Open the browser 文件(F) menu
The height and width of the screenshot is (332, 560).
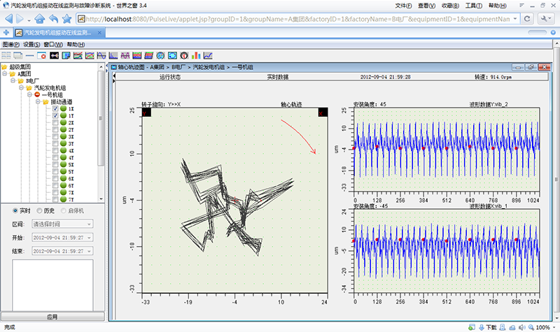coord(403,6)
